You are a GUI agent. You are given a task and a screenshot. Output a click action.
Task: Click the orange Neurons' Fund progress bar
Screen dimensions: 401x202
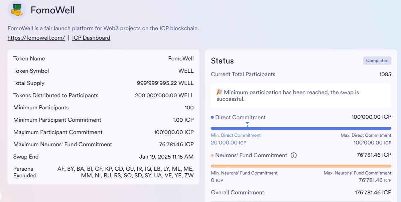click(301, 166)
